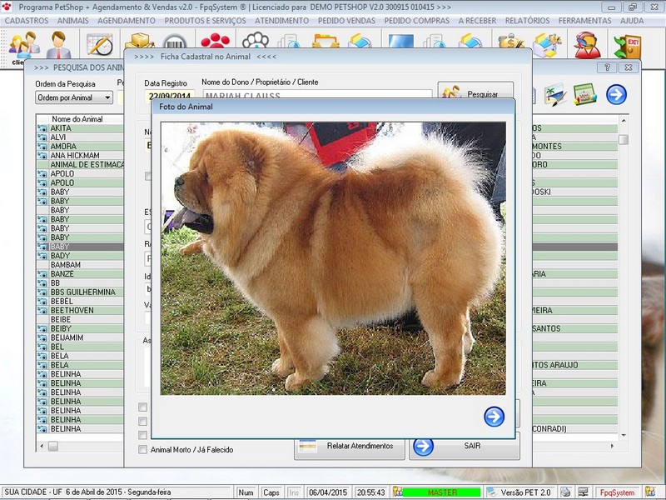Click the blue arrow in Foto do Animal
This screenshot has width=666, height=500.
tap(494, 417)
